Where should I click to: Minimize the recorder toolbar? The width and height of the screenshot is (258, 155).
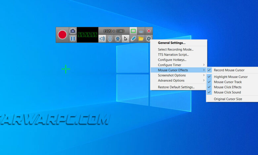pyautogui.click(x=141, y=31)
